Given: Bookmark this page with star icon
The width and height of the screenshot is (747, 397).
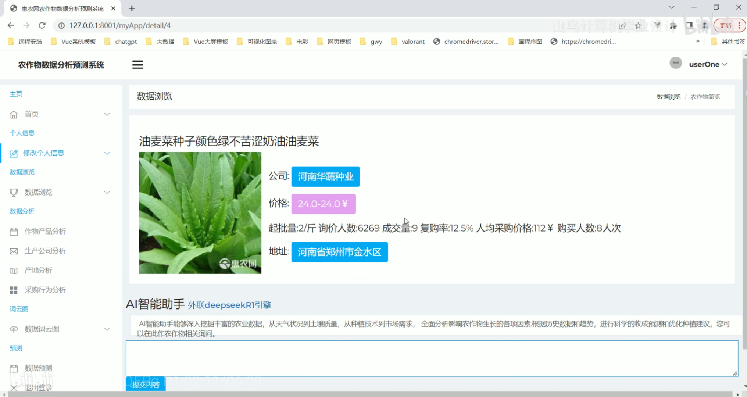Looking at the screenshot, I should (638, 25).
